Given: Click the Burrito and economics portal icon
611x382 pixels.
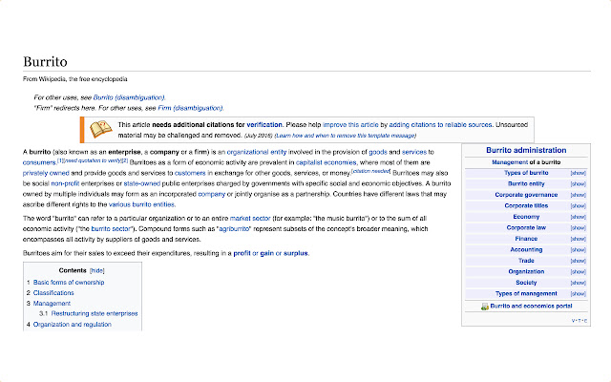Looking at the screenshot, I should pyautogui.click(x=484, y=307).
